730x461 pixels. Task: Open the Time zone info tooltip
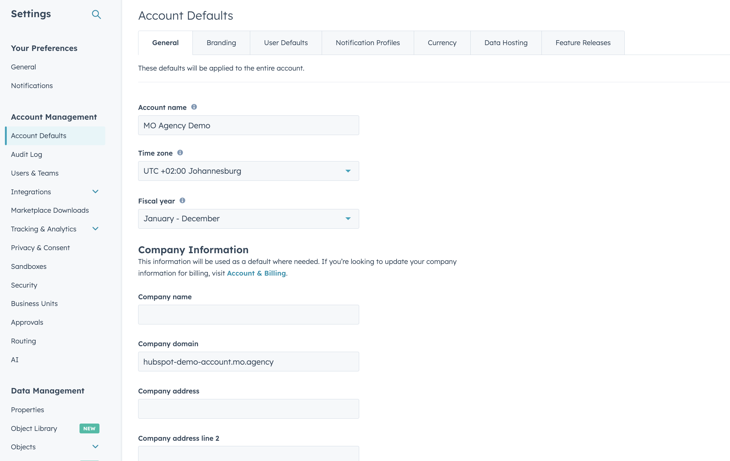[x=180, y=153]
